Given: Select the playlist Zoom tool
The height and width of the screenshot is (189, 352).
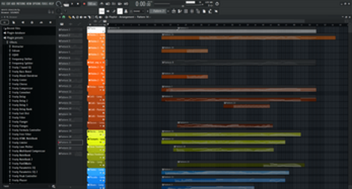Looking at the screenshot, I should click(97, 17).
